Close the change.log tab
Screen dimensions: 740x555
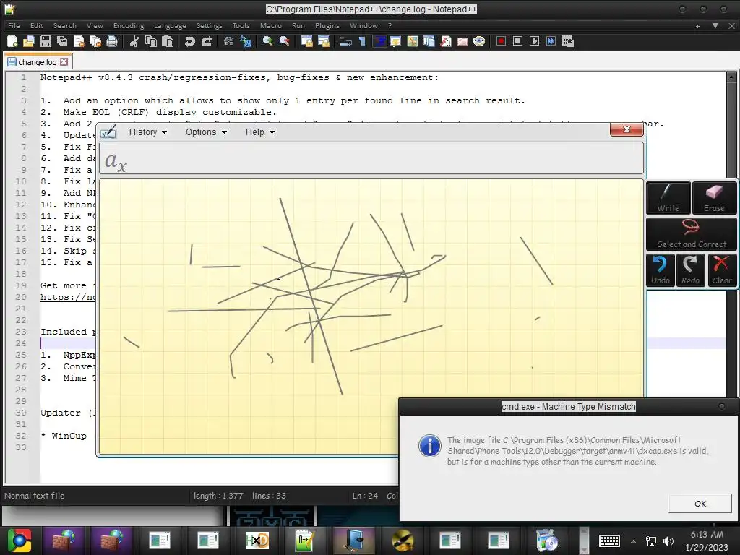tap(64, 62)
